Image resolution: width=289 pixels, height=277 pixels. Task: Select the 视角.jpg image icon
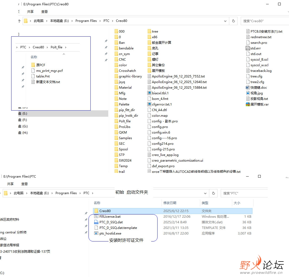click(x=248, y=93)
